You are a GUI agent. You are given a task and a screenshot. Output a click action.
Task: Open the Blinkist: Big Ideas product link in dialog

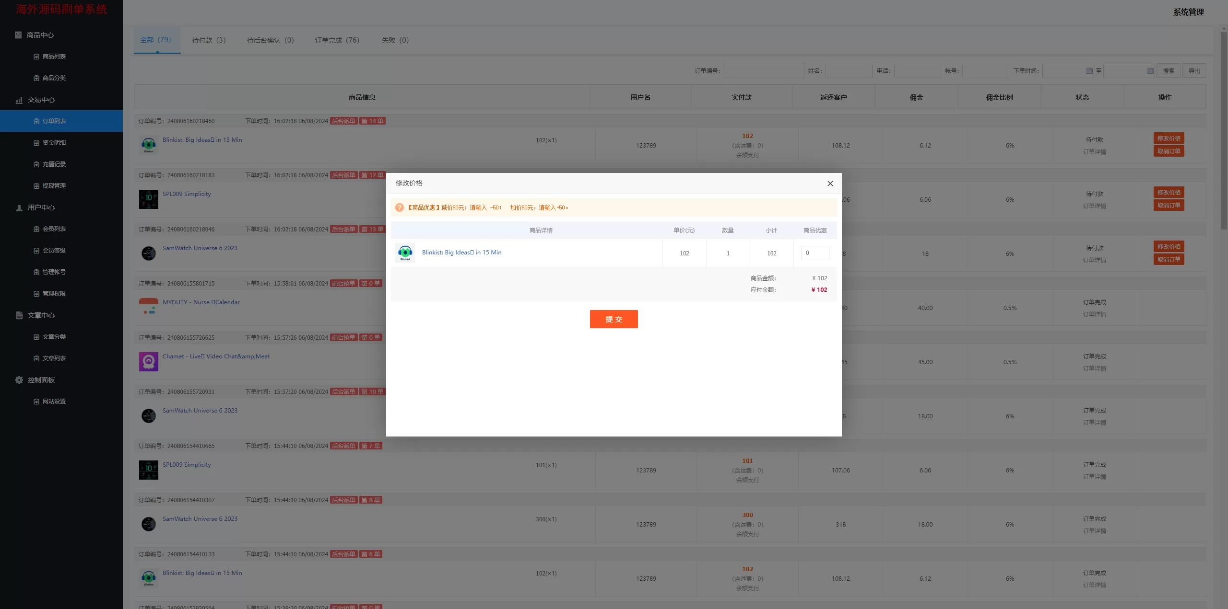click(461, 253)
